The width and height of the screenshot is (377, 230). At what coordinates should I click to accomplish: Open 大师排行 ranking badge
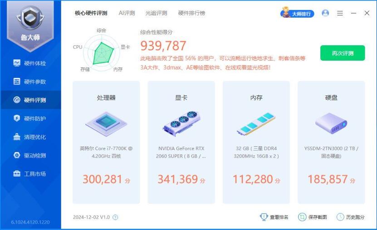[298, 13]
